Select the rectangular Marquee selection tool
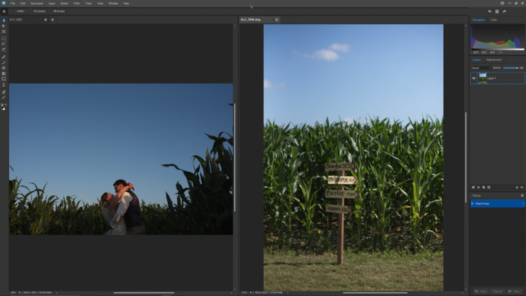 click(3, 38)
